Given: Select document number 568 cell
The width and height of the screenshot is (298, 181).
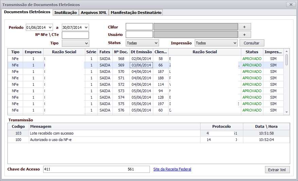Looking at the screenshot, I should click(121, 59).
